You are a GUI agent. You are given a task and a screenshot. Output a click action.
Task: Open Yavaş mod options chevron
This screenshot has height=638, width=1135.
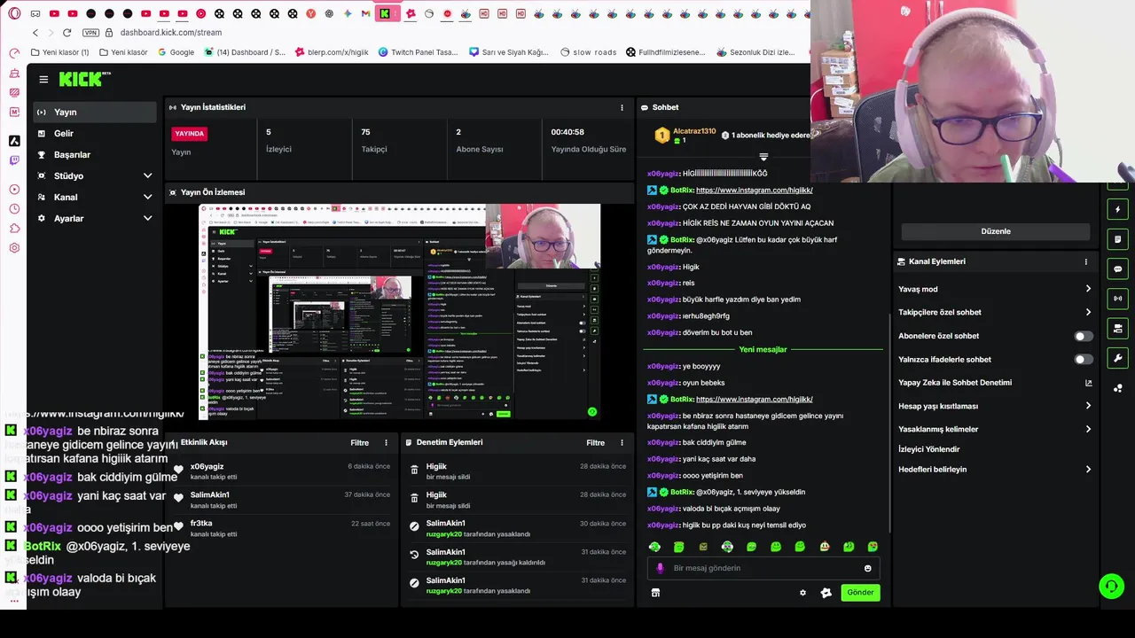(x=1088, y=289)
